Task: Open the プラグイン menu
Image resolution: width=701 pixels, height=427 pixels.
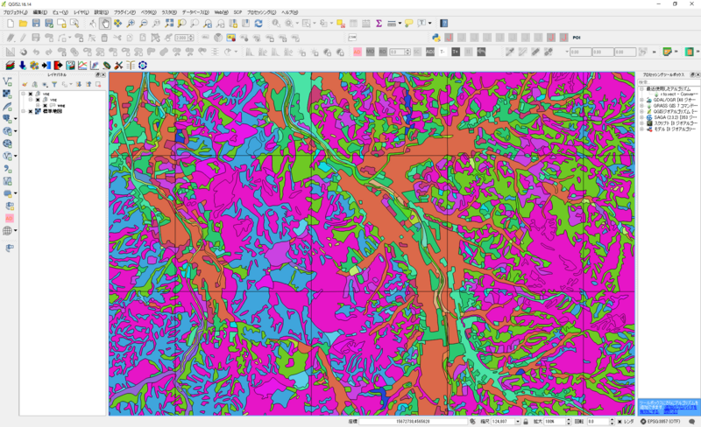Action: tap(124, 12)
